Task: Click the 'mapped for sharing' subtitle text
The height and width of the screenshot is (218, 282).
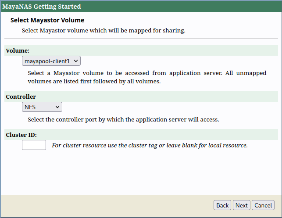Action: (x=104, y=31)
